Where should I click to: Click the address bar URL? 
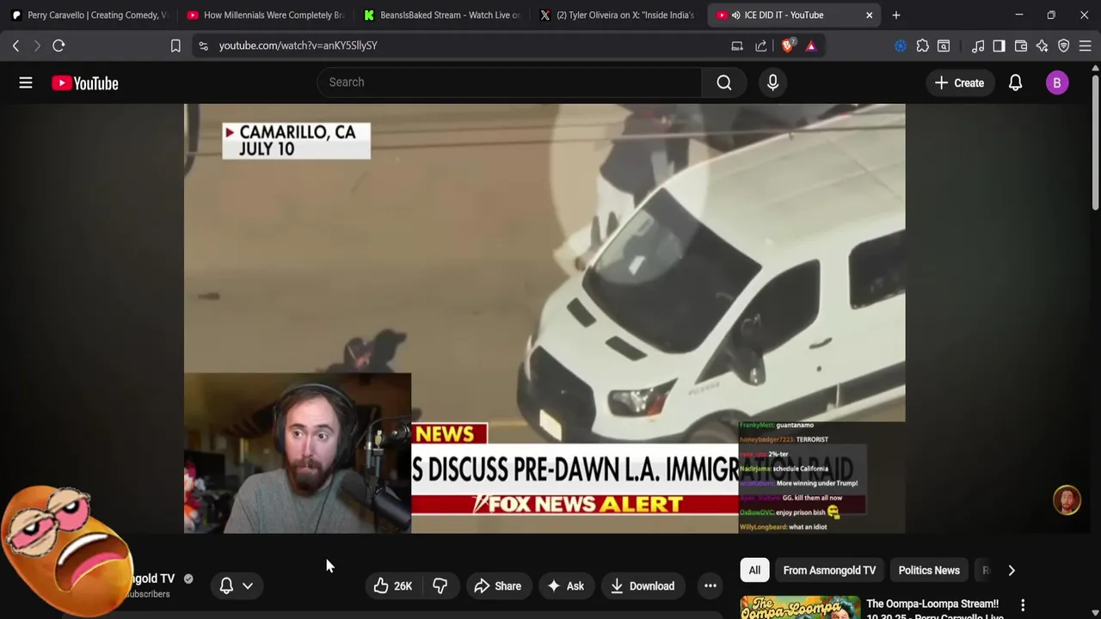point(298,46)
